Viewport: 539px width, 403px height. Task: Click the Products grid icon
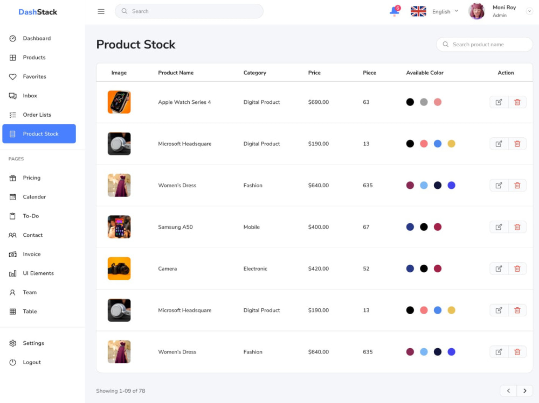pos(13,58)
